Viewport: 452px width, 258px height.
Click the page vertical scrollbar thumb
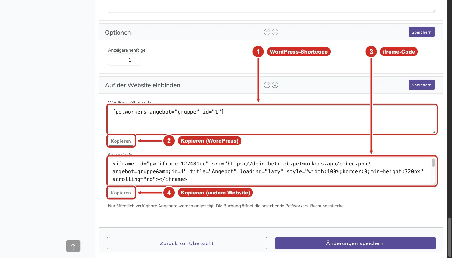click(x=449, y=237)
